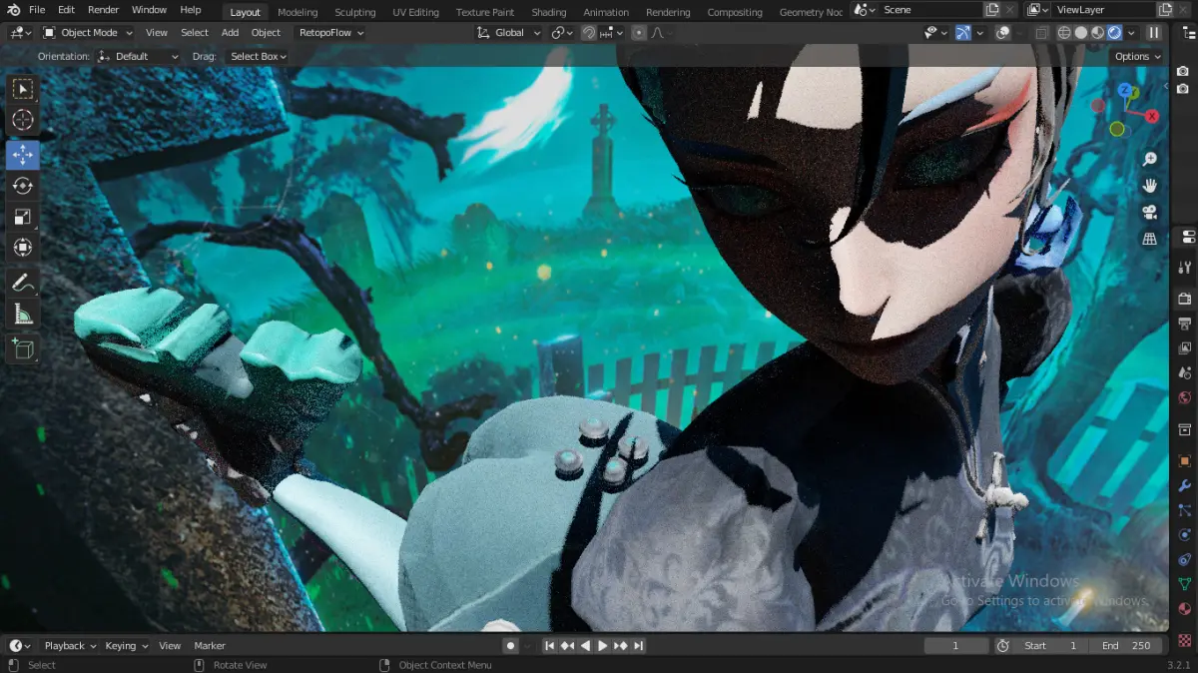Open the Global transform orientation dropdown

point(508,32)
